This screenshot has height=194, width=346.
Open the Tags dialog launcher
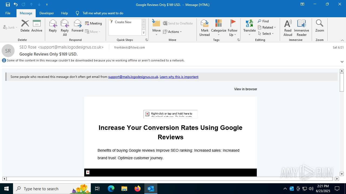click(x=238, y=40)
